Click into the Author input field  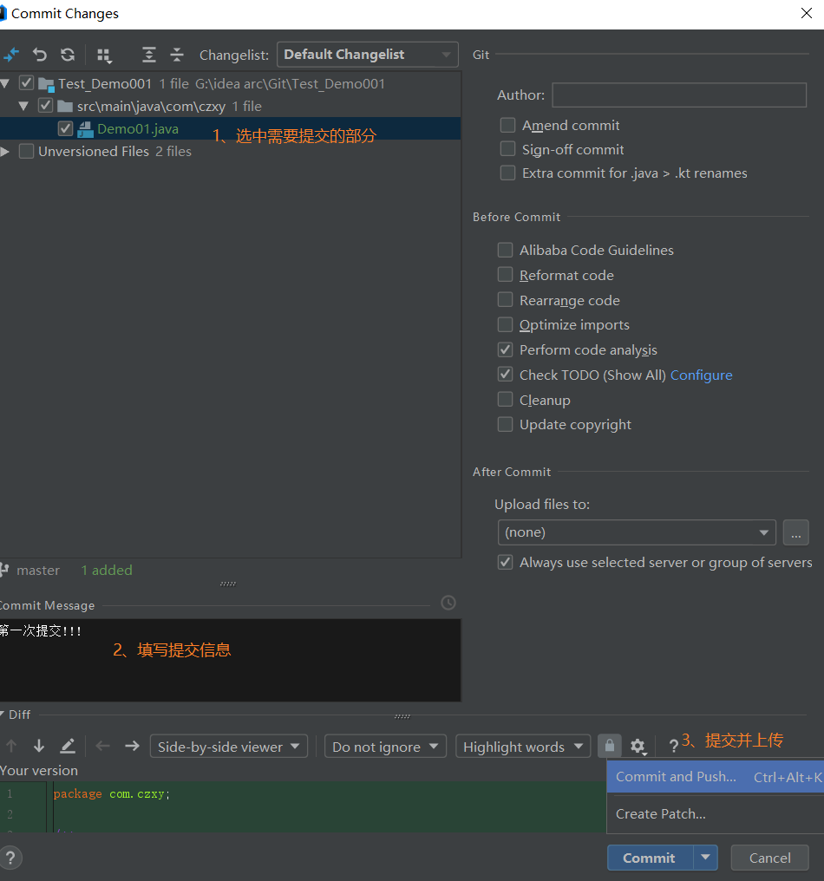pyautogui.click(x=679, y=95)
